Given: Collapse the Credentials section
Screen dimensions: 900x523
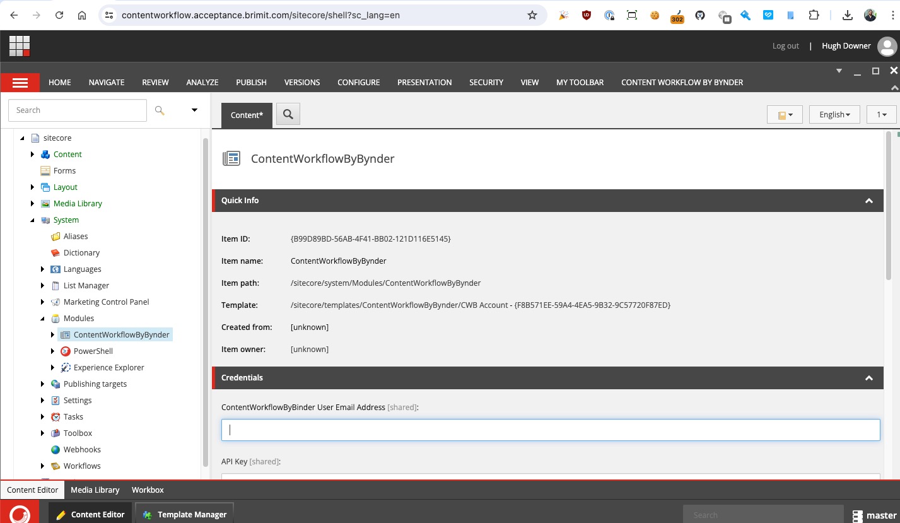Looking at the screenshot, I should (x=869, y=378).
